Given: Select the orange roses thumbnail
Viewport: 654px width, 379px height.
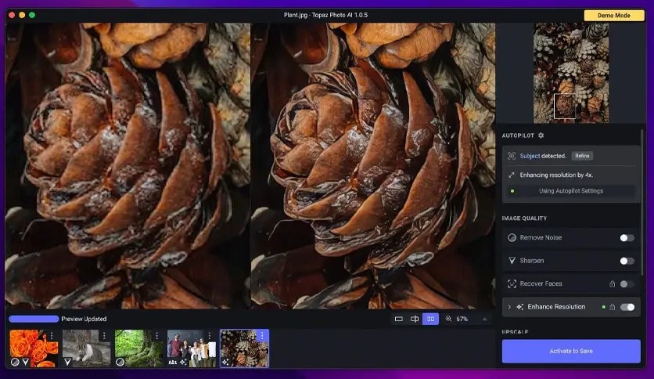Looking at the screenshot, I should coord(34,348).
